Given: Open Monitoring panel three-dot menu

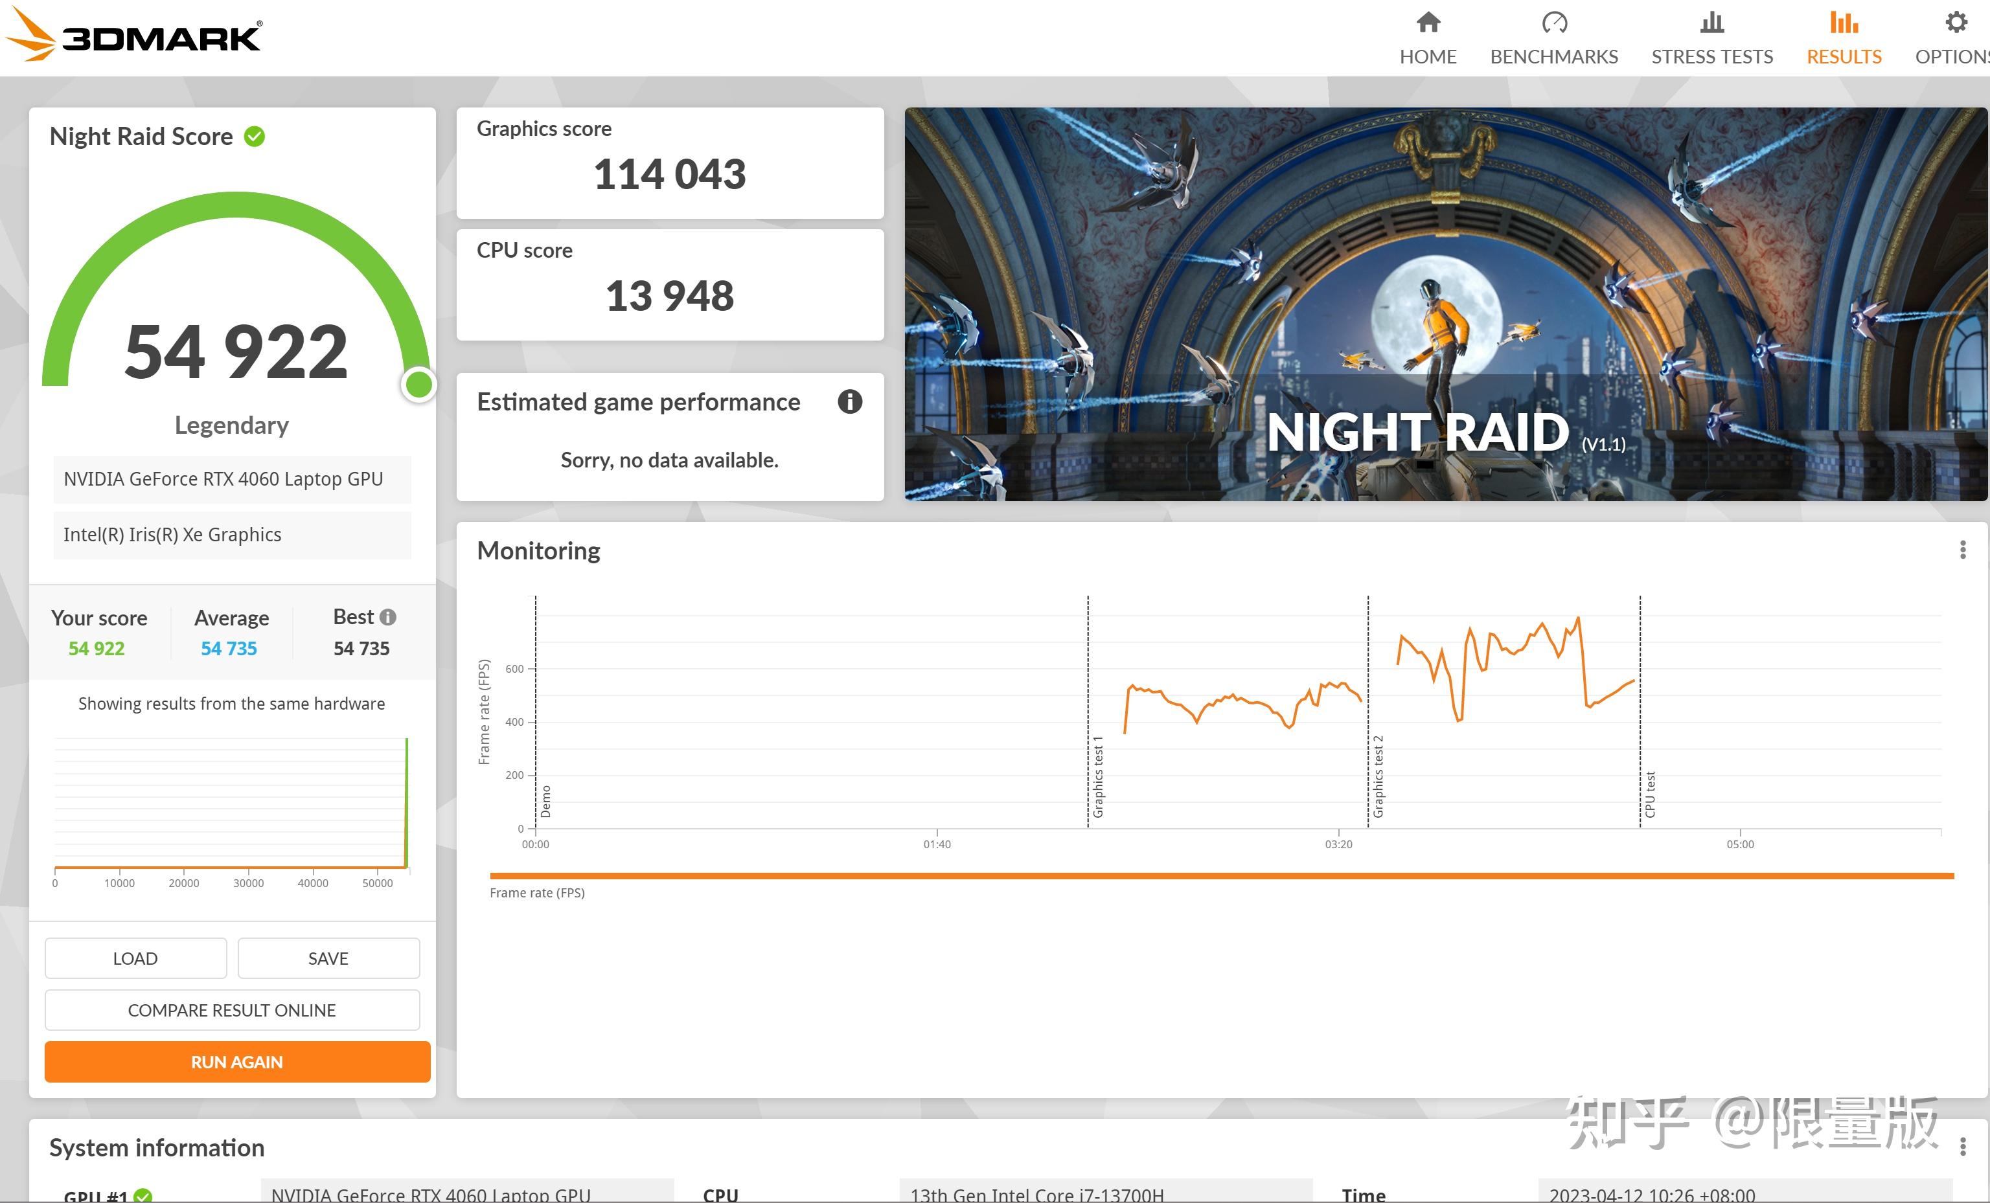Looking at the screenshot, I should (1963, 550).
